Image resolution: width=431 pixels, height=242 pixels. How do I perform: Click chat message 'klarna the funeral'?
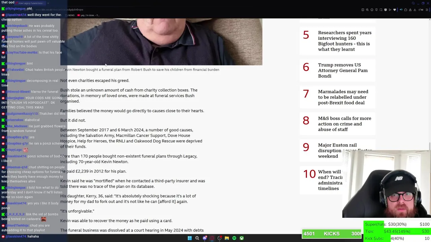click(x=44, y=92)
